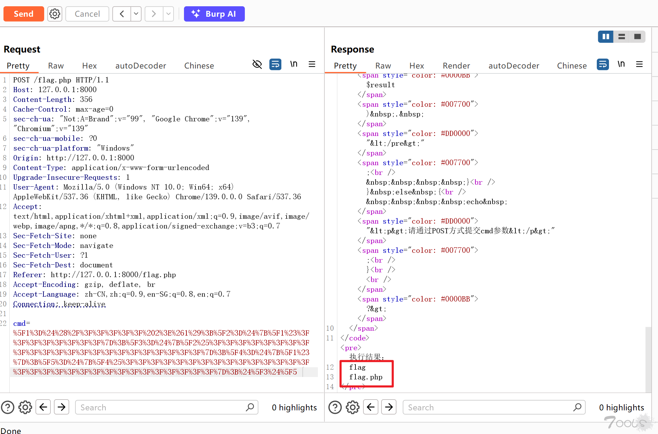Image resolution: width=658 pixels, height=434 pixels.
Task: Jump to next Response search match
Action: point(389,407)
